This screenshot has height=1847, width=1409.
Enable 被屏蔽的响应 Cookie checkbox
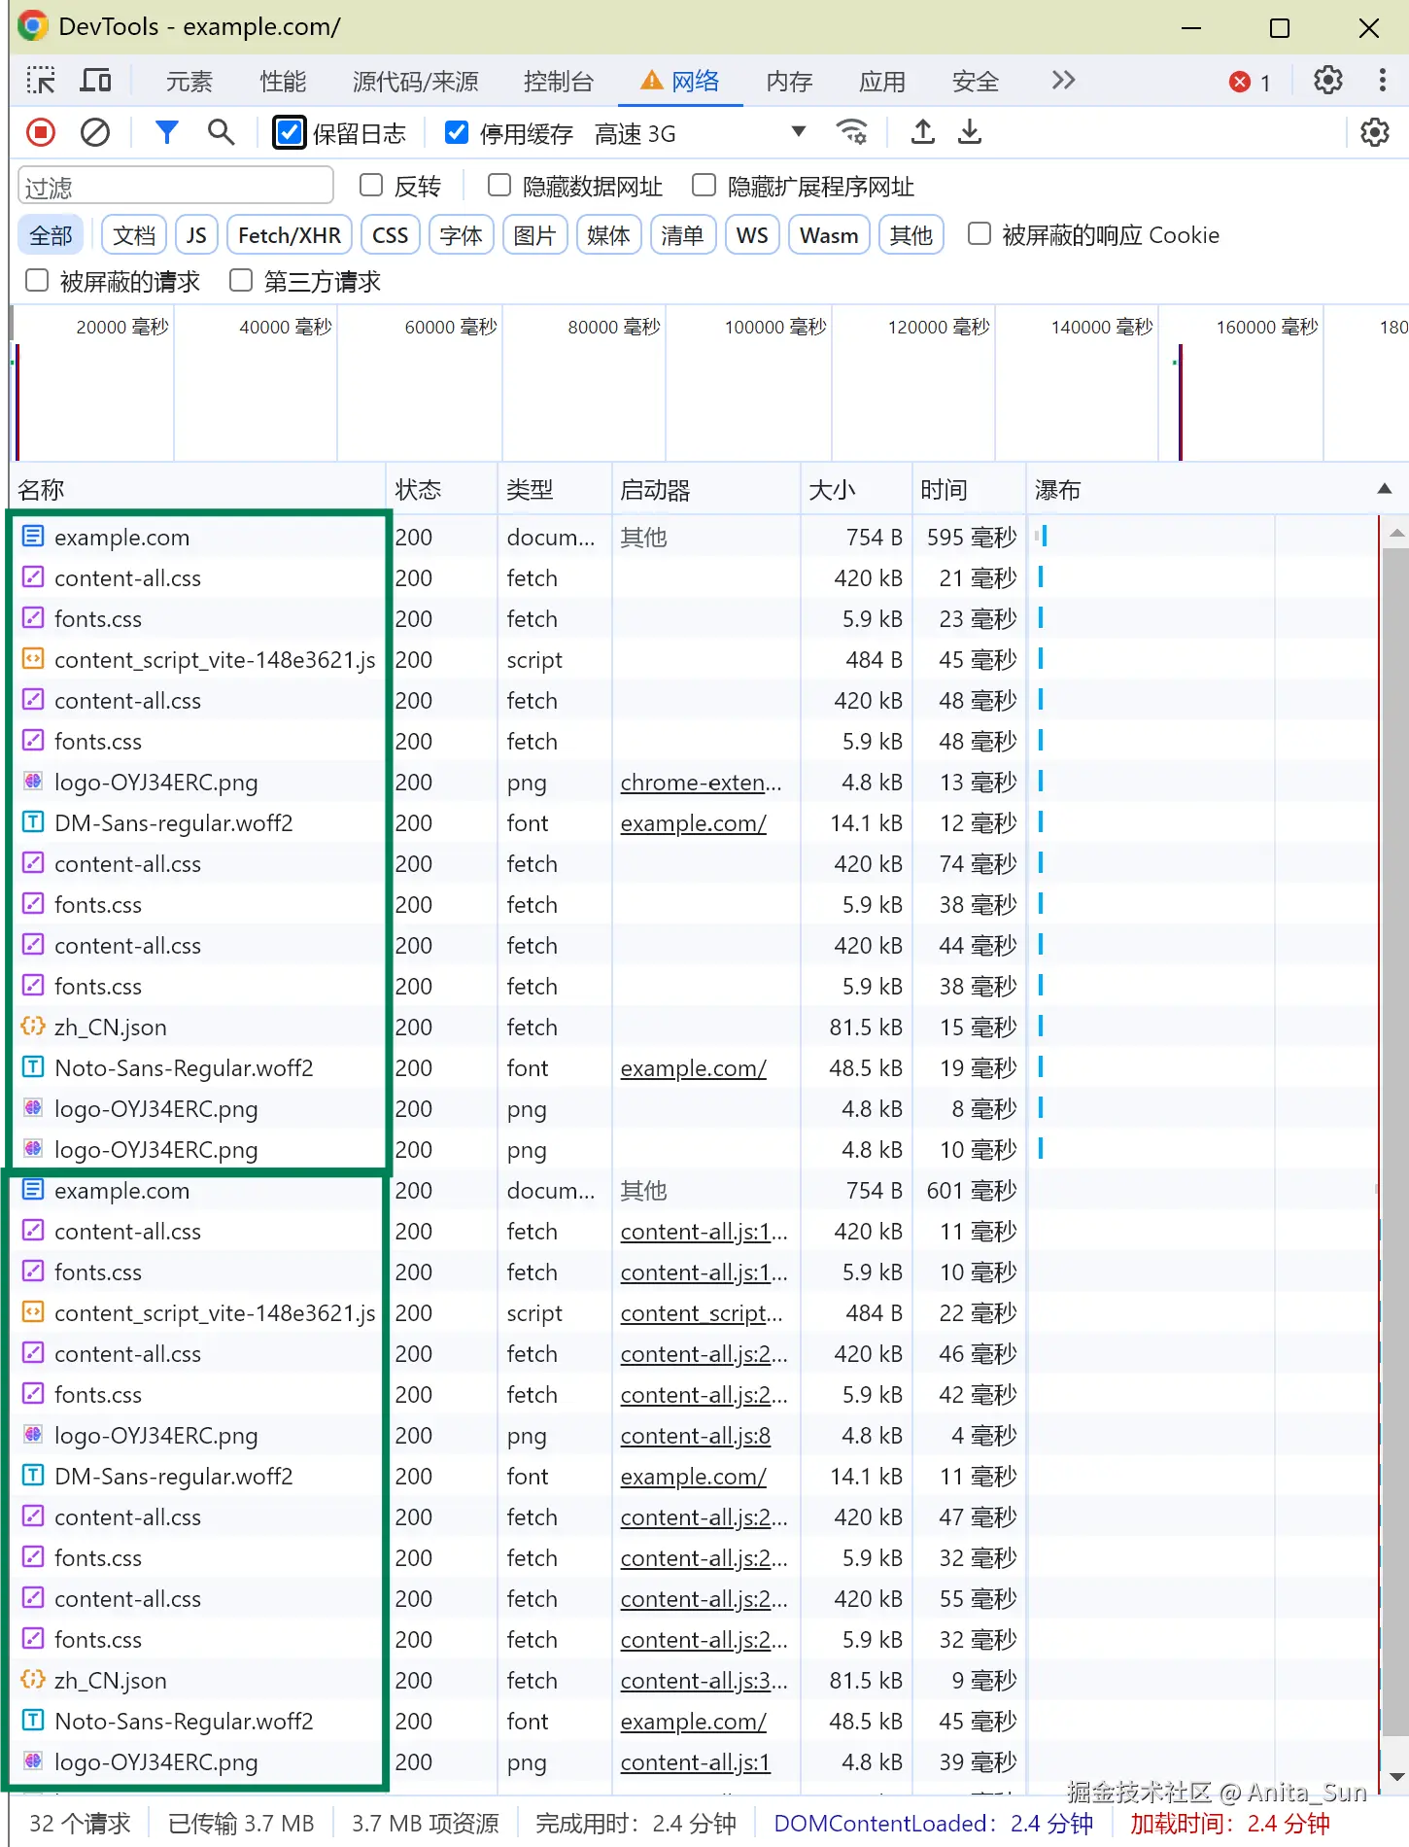coord(979,234)
